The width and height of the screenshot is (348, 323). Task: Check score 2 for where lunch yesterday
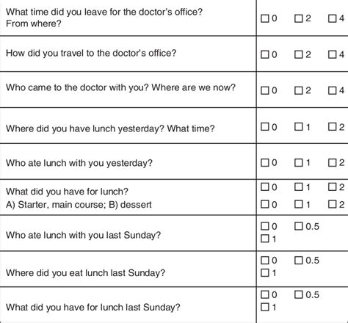point(333,127)
